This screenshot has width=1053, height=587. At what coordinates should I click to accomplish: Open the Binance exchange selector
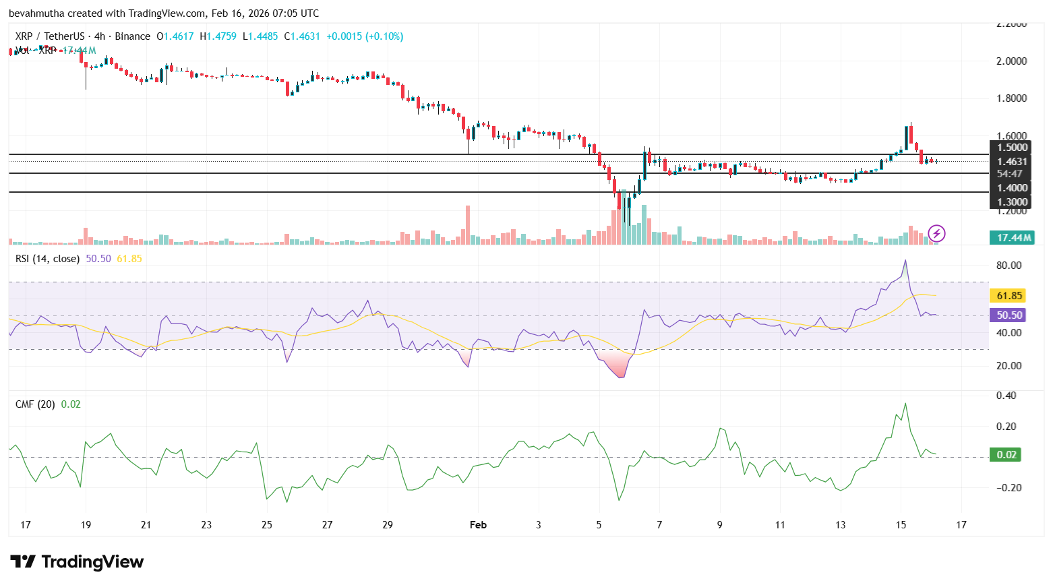point(132,36)
